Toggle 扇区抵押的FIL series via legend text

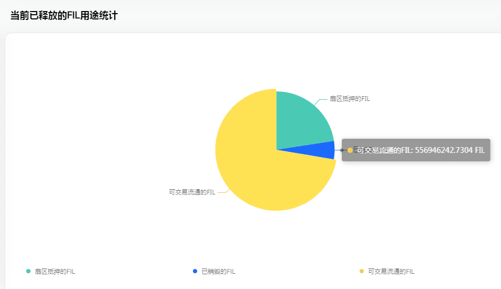[55, 272]
